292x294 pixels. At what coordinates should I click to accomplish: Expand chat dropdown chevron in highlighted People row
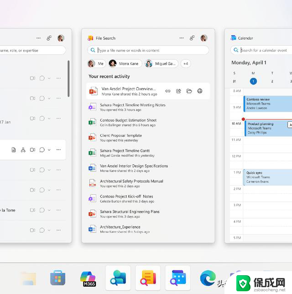[49, 150]
